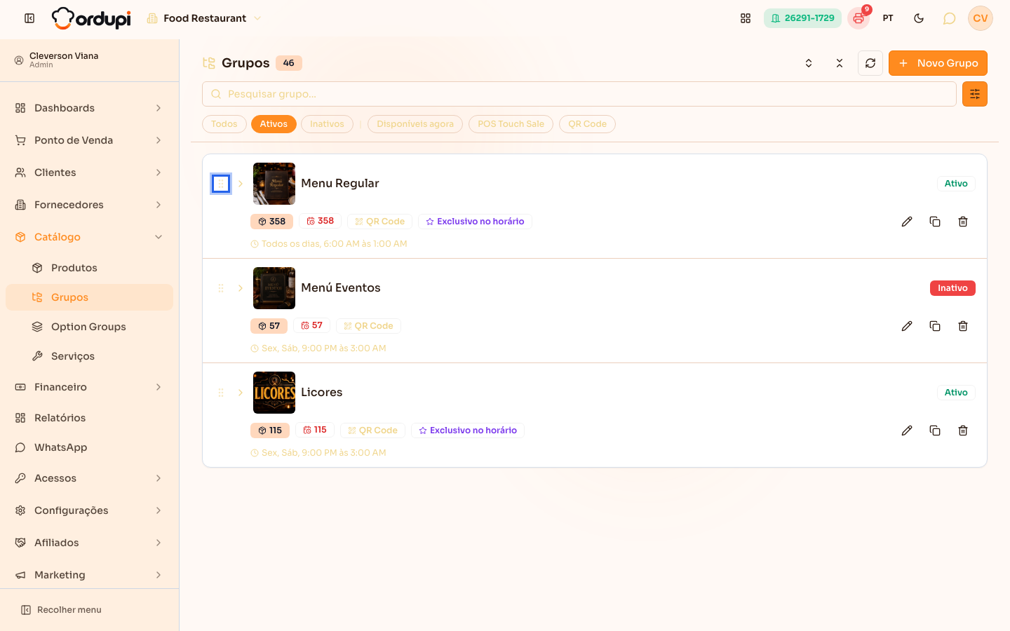Expand the Licores group row
Viewport: 1010px width, 631px height.
[x=241, y=393]
